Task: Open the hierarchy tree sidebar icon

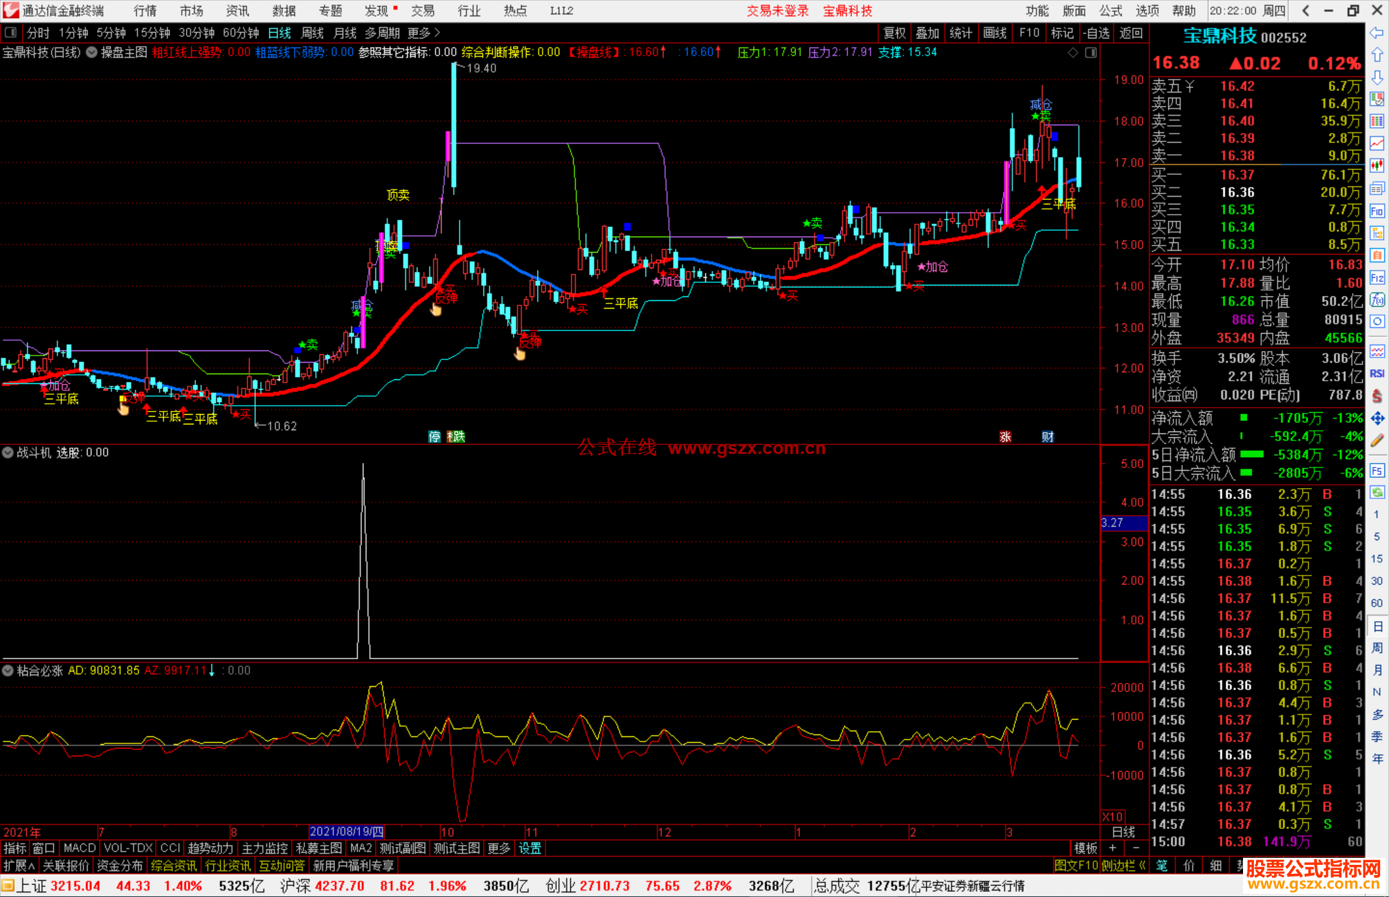Action: (x=1377, y=233)
